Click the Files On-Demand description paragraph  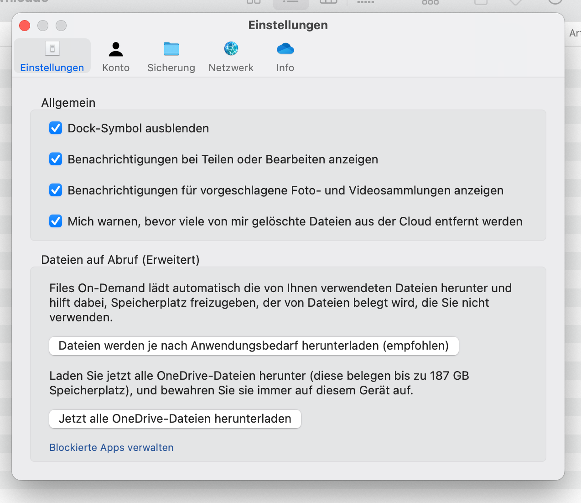(280, 303)
